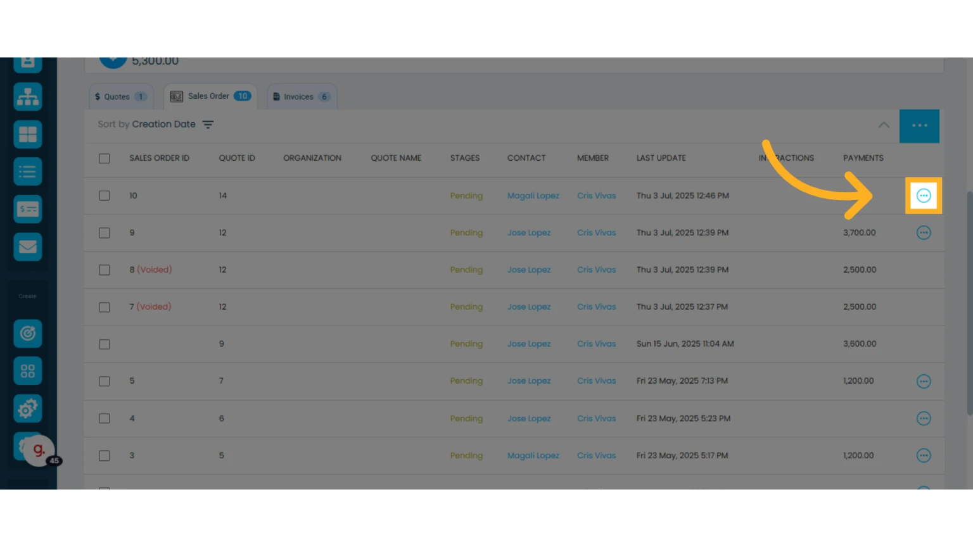
Task: Click date Fri 23 May, 2025 5:23 PM
Action: [x=683, y=418]
